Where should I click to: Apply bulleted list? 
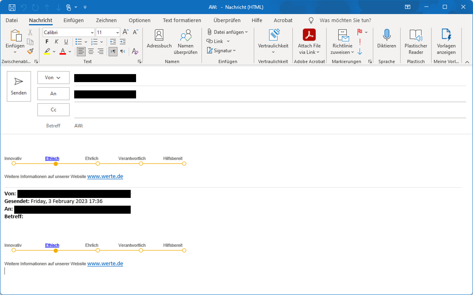[78, 41]
